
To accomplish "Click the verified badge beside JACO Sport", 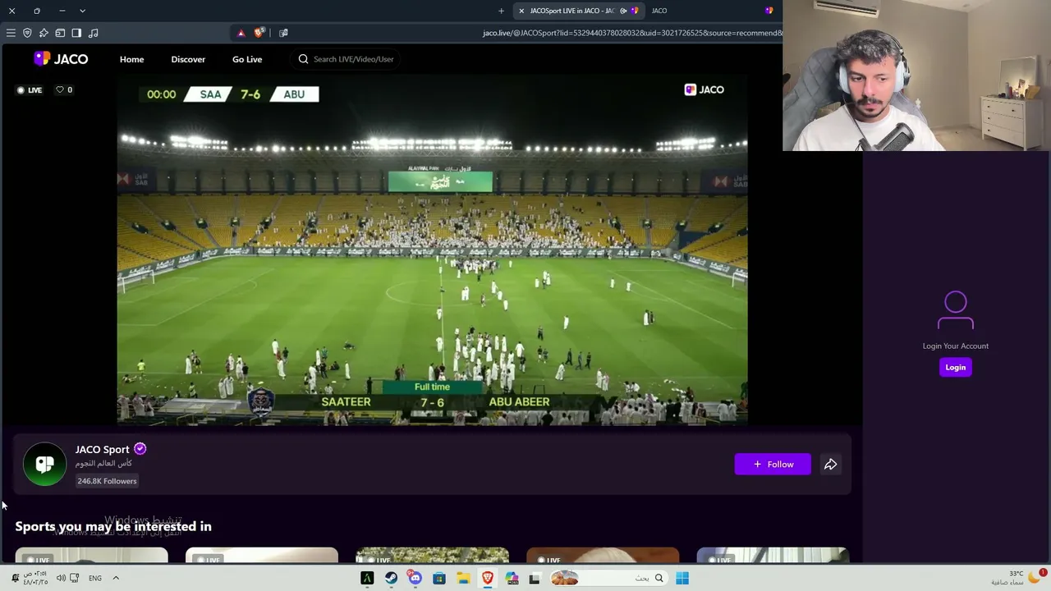I will (140, 449).
